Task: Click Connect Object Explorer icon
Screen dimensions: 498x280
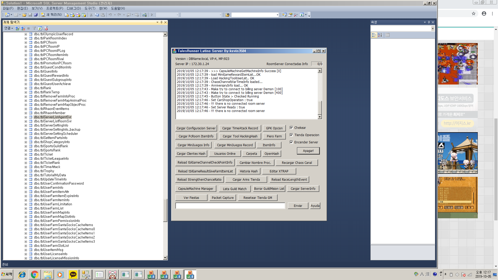Action: coord(17,28)
